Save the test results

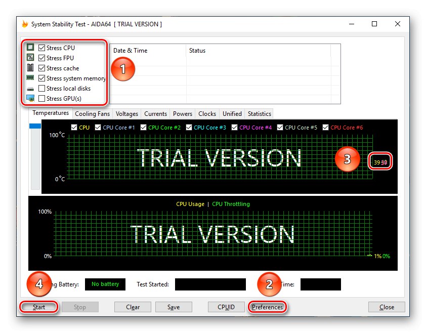point(174,307)
